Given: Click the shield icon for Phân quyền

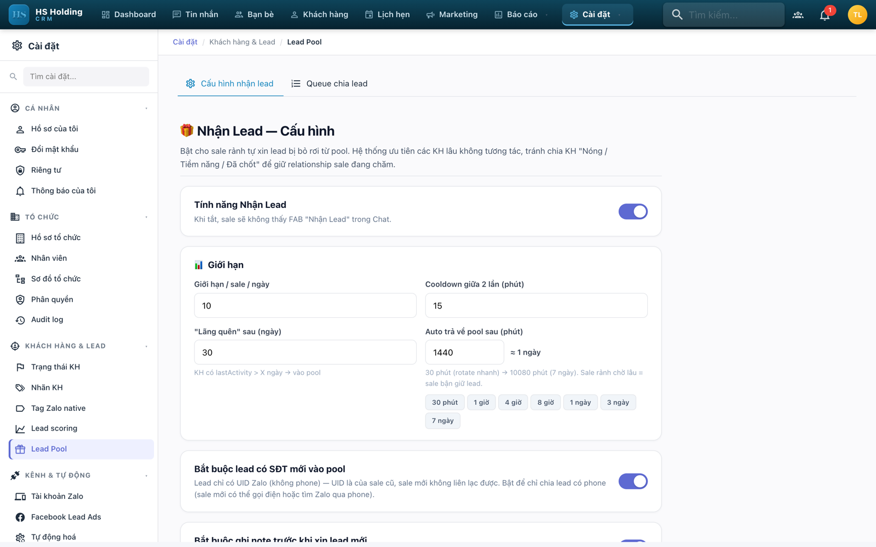Looking at the screenshot, I should click(20, 300).
